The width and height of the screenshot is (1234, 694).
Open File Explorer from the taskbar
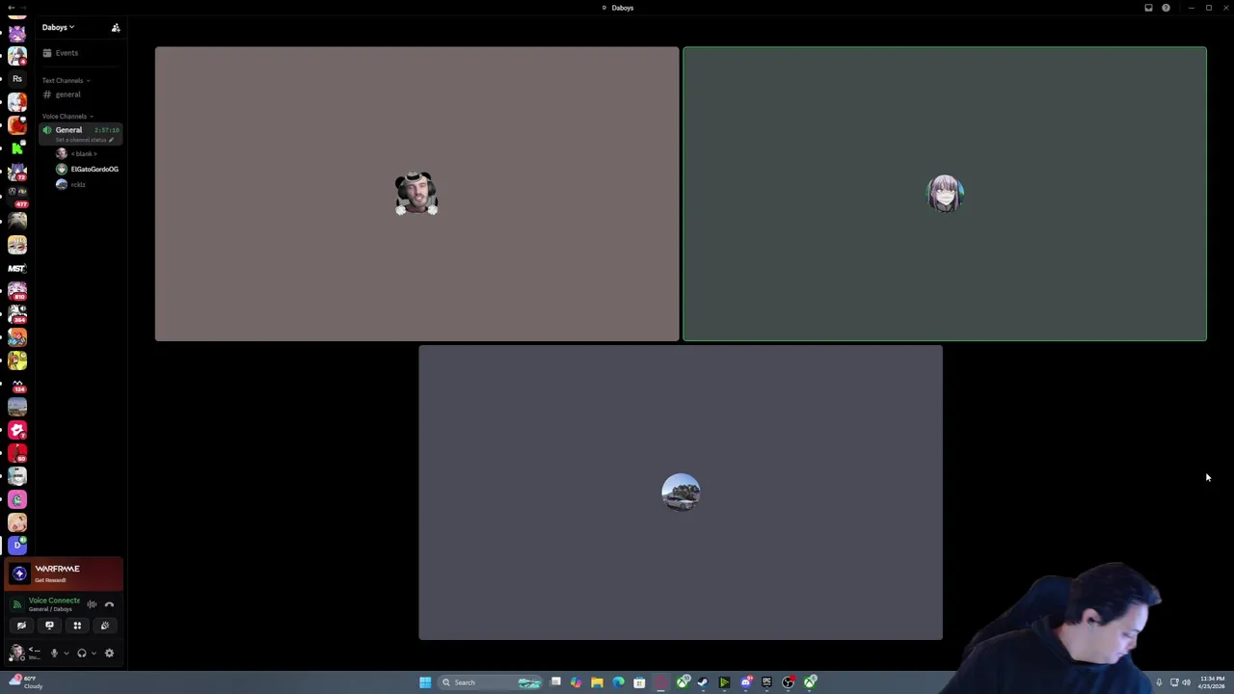pyautogui.click(x=597, y=682)
